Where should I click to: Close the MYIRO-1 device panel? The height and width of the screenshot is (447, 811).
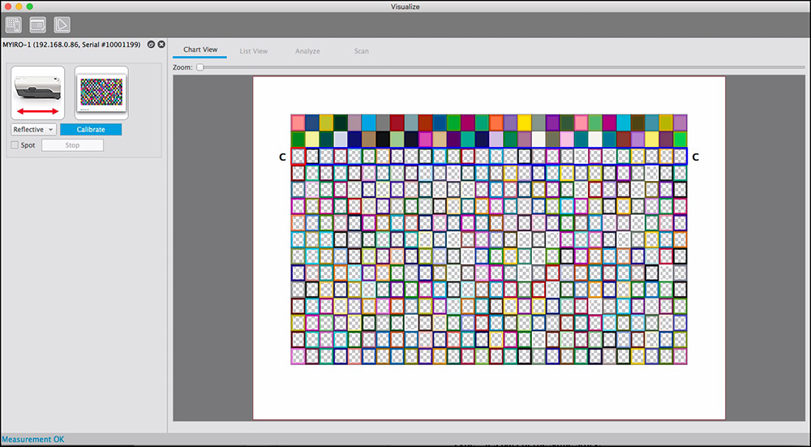click(x=161, y=44)
